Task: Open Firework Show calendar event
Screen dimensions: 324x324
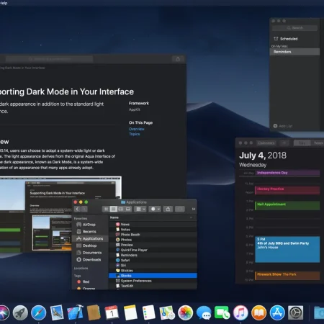Action: (x=287, y=276)
